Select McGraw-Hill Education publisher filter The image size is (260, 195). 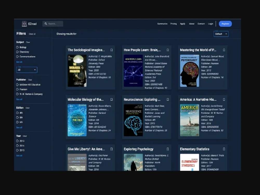17,84
